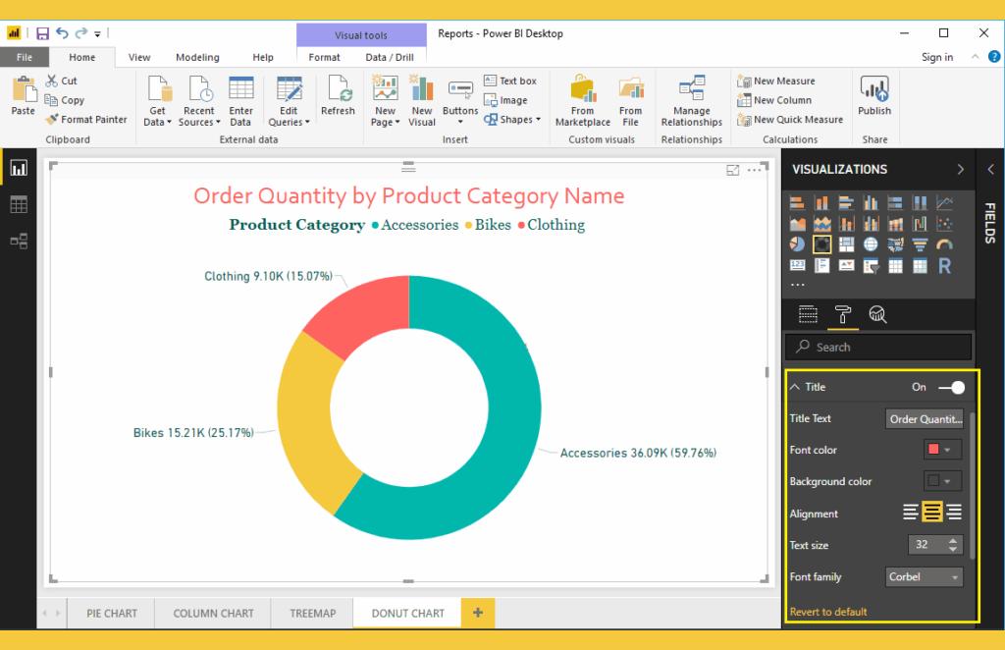Click Revert to default link

coord(828,612)
